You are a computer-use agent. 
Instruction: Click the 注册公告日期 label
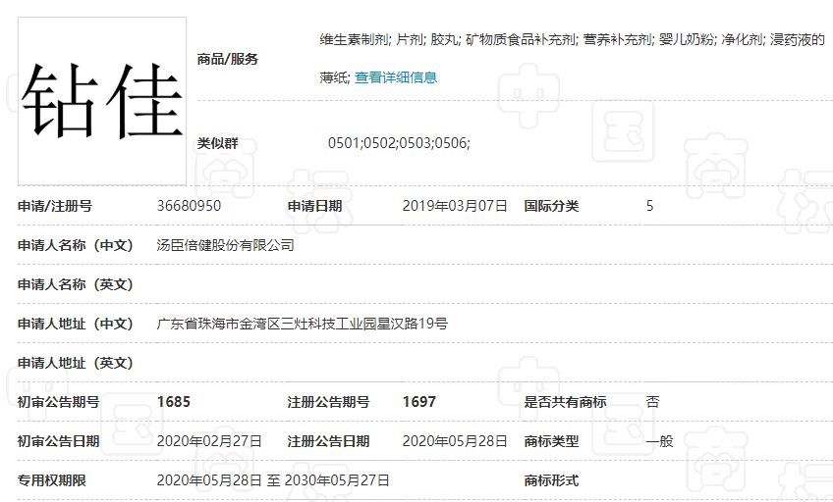tap(328, 441)
